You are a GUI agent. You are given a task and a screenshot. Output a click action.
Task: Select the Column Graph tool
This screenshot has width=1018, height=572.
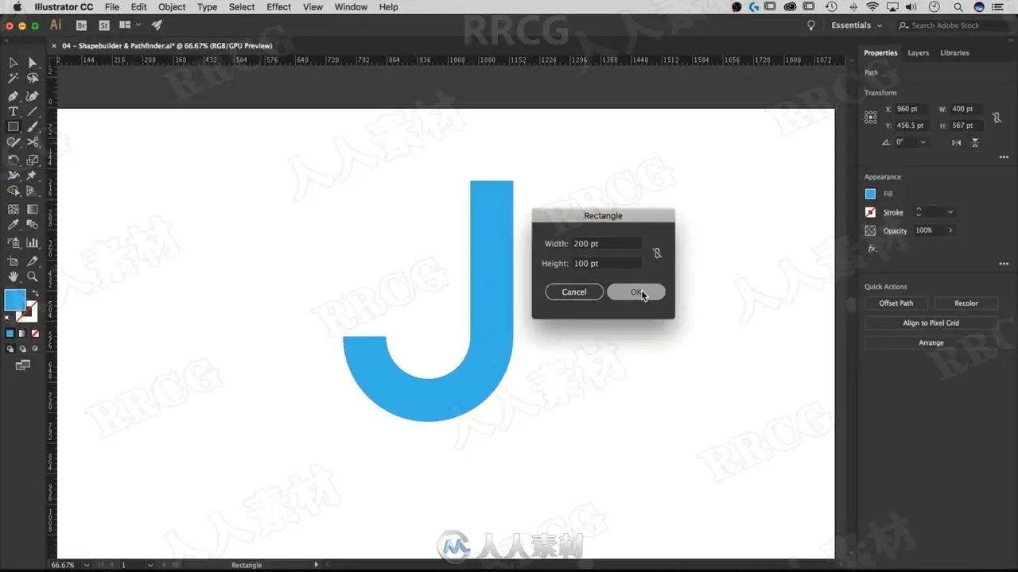33,243
